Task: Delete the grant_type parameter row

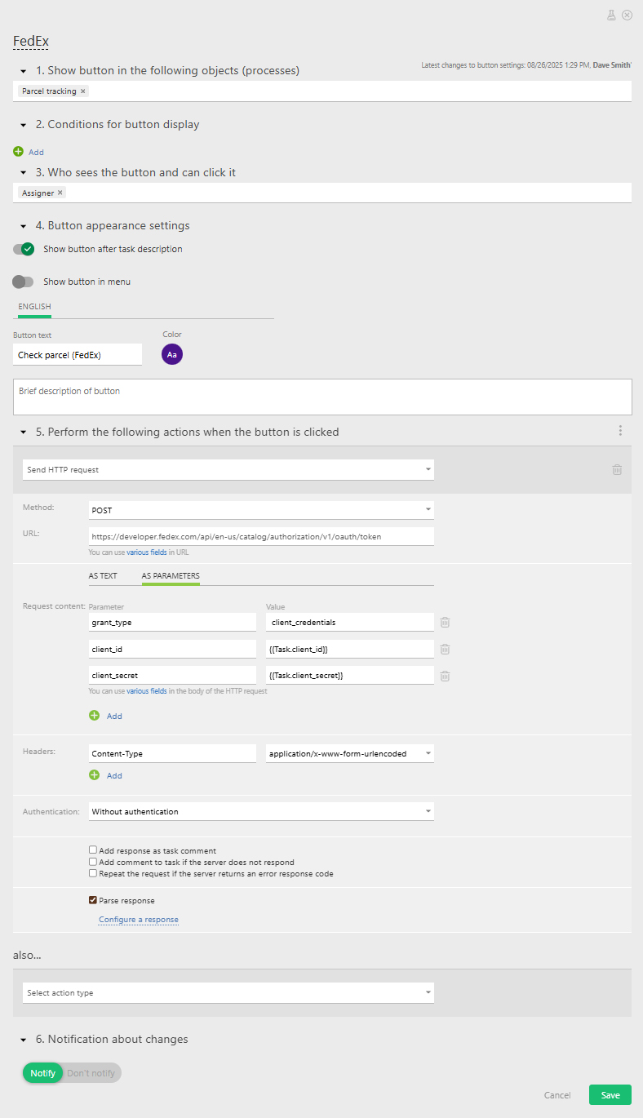Action: coord(445,622)
